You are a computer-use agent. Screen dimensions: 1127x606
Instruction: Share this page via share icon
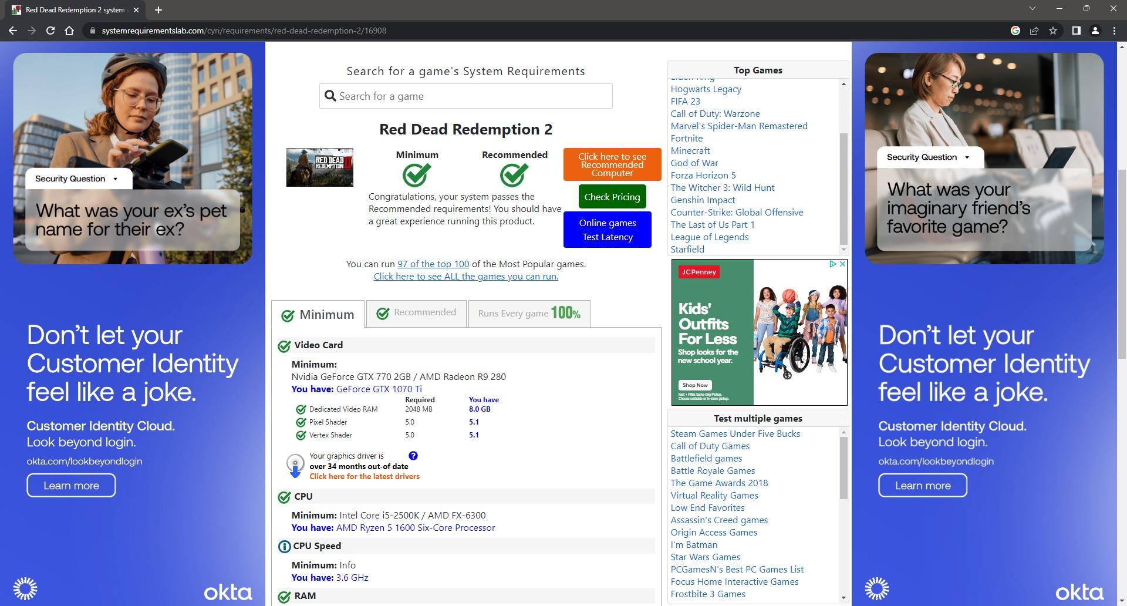(x=1034, y=31)
